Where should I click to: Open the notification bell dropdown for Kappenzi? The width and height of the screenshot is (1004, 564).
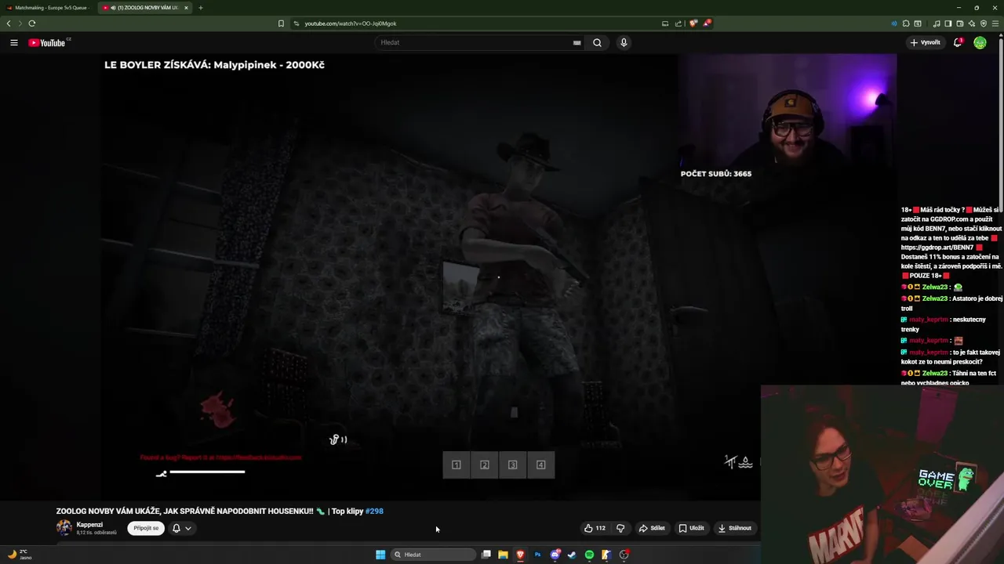[x=182, y=528]
